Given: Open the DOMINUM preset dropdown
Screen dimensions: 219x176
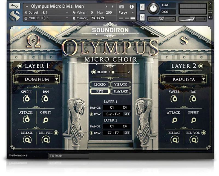Looking at the screenshot, I should coord(37,79).
